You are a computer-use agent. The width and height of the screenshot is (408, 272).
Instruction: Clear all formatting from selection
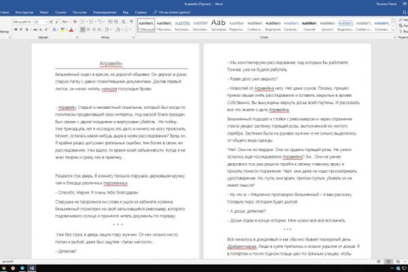[x=75, y=22]
